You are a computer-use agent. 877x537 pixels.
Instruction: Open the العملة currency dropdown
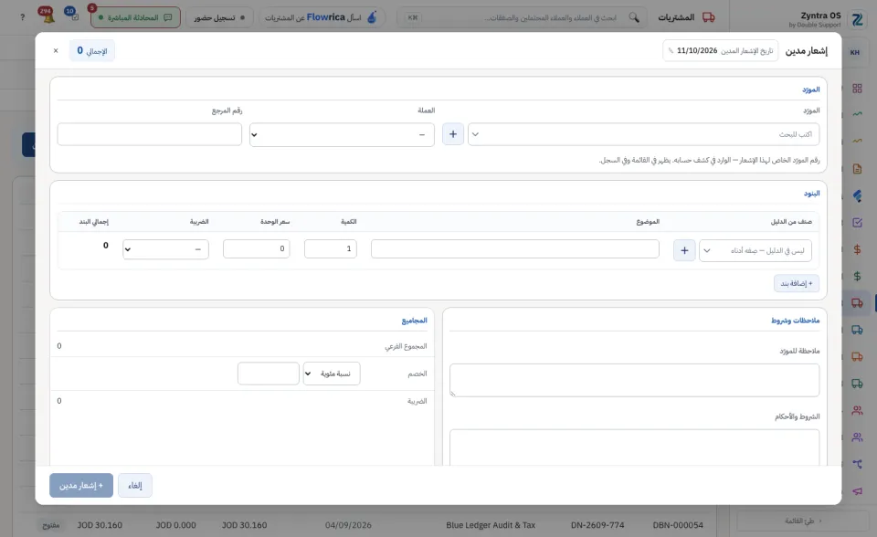(342, 135)
